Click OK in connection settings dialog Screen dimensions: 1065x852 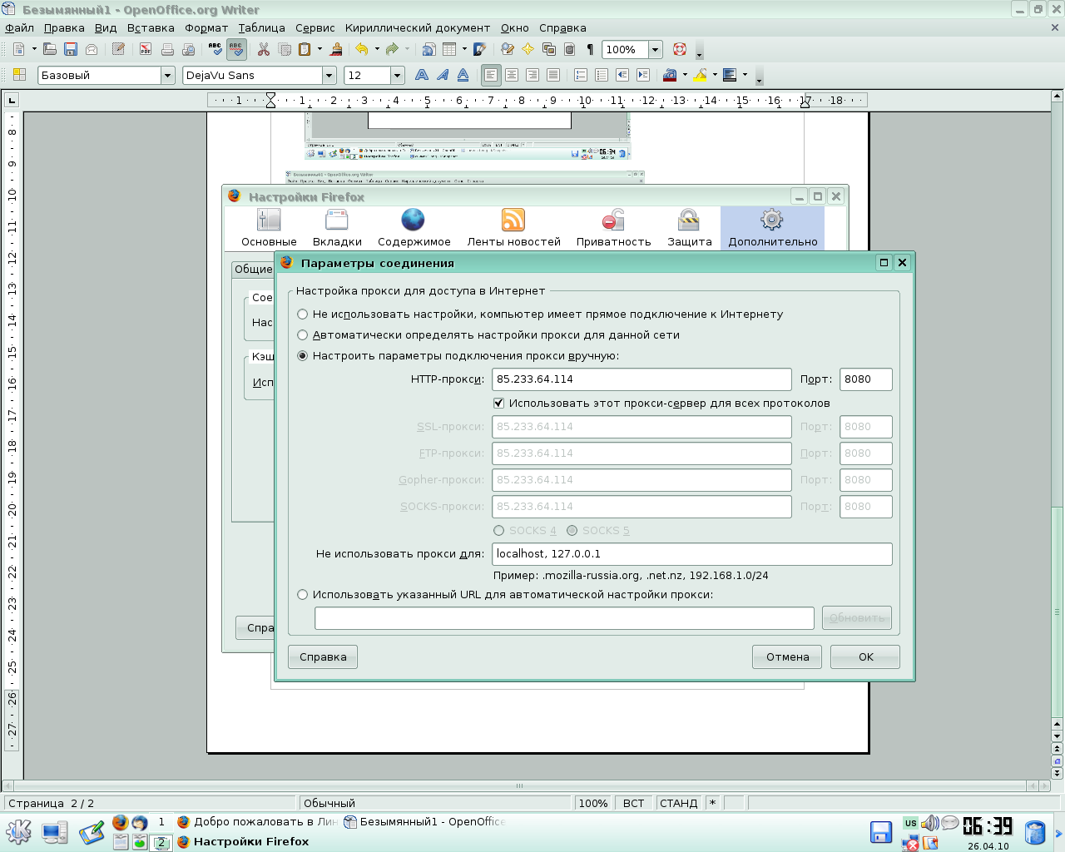point(866,657)
